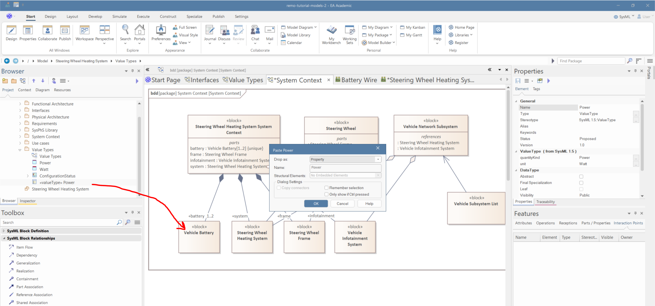The image size is (655, 306).
Task: Check the Abstract property checkbox
Action: 581,177
